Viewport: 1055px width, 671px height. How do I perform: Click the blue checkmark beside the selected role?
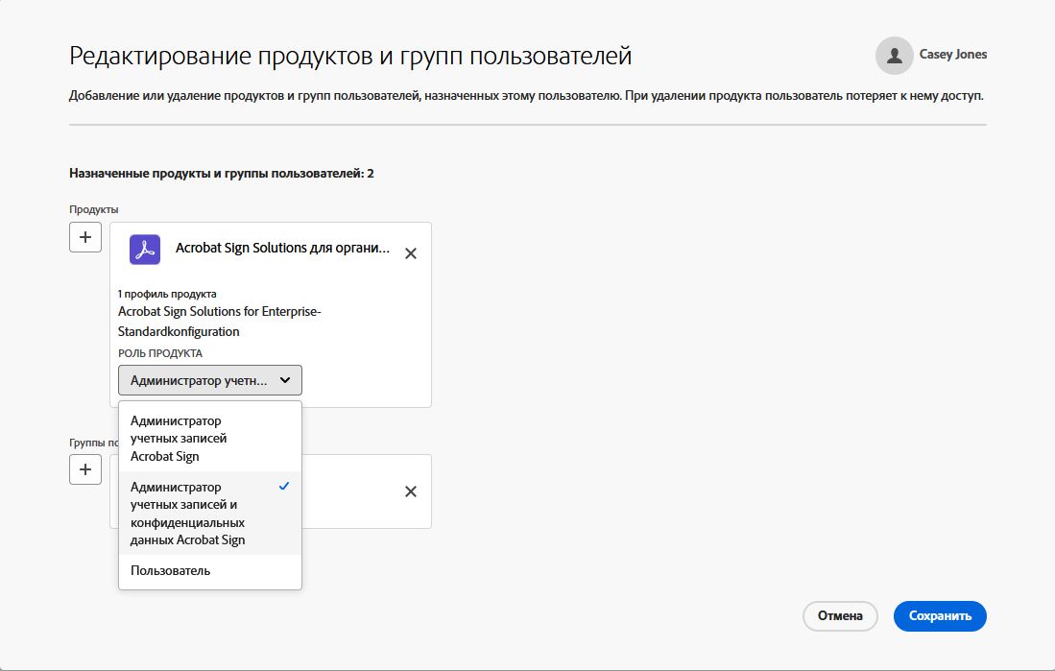point(284,487)
